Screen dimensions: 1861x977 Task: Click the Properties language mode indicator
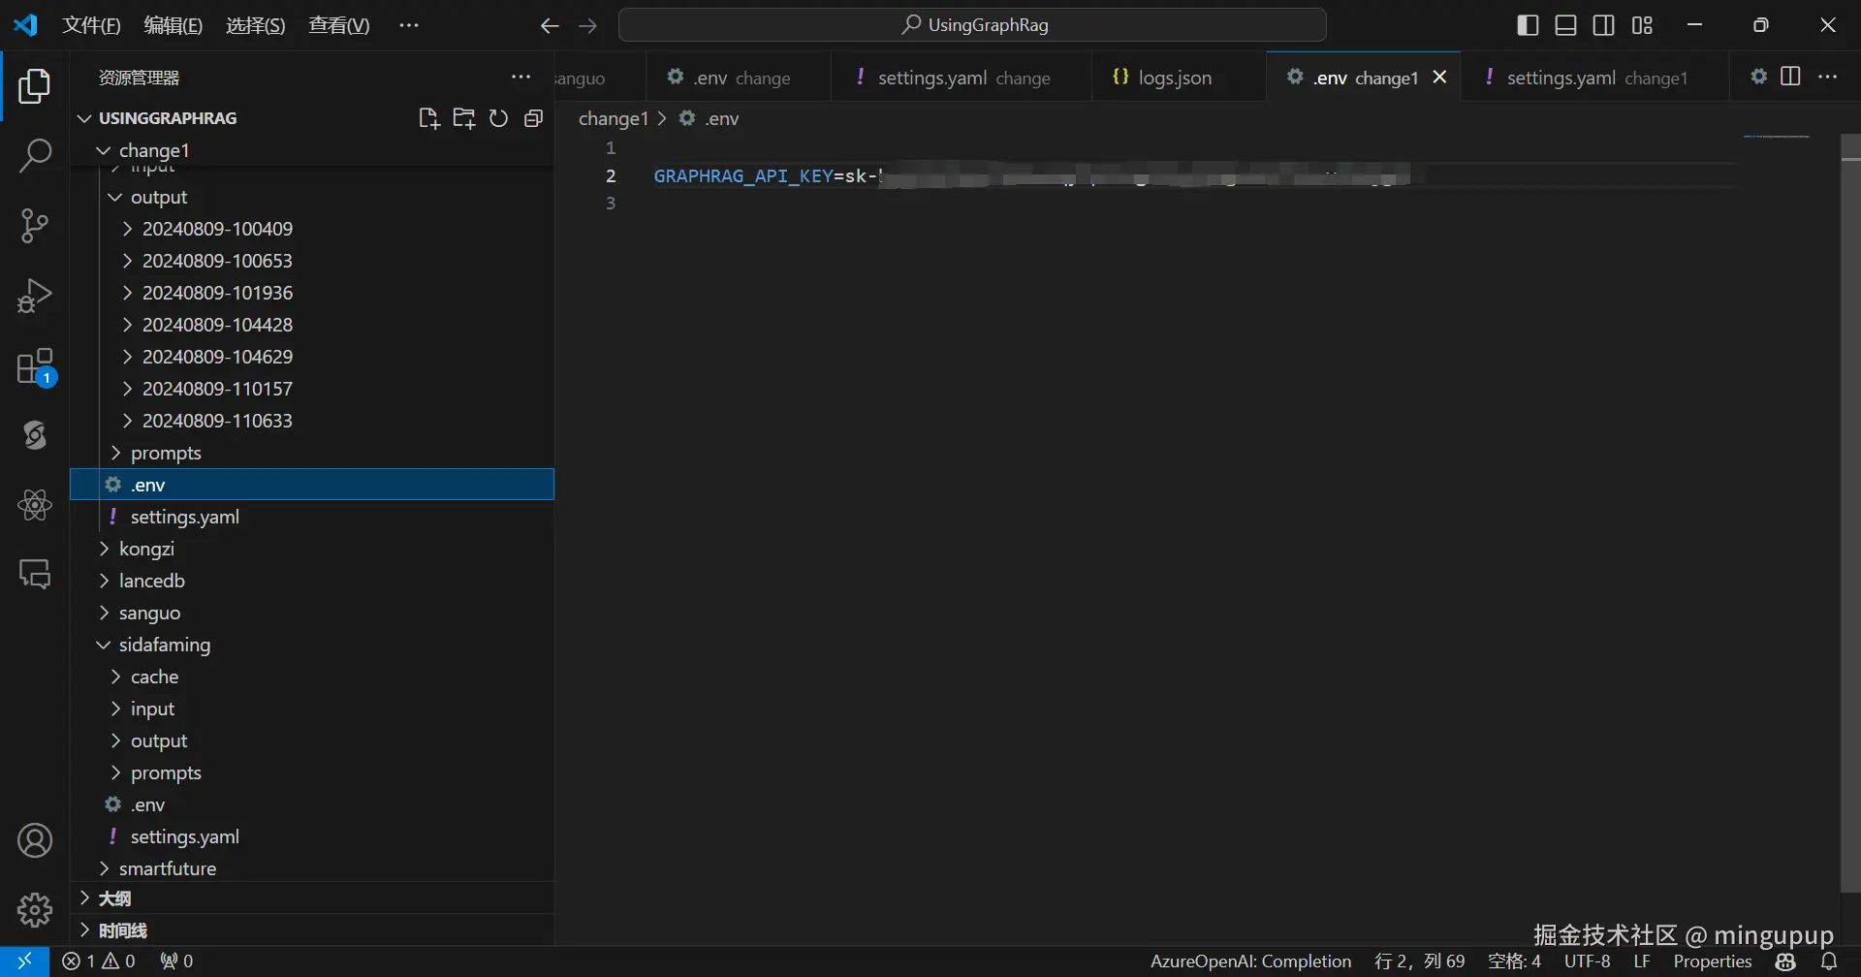pos(1713,961)
